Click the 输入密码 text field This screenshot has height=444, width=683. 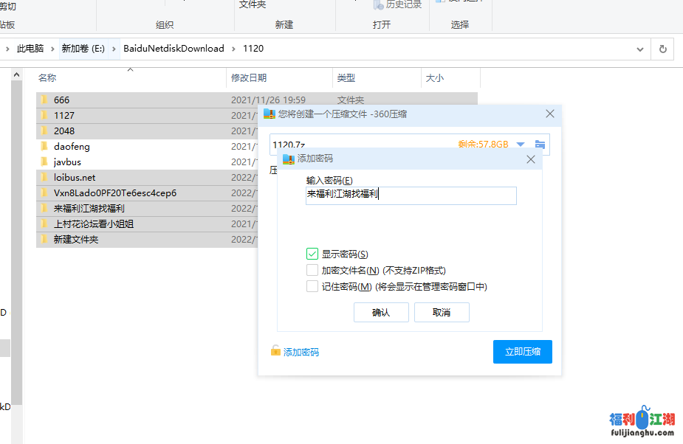click(x=411, y=195)
